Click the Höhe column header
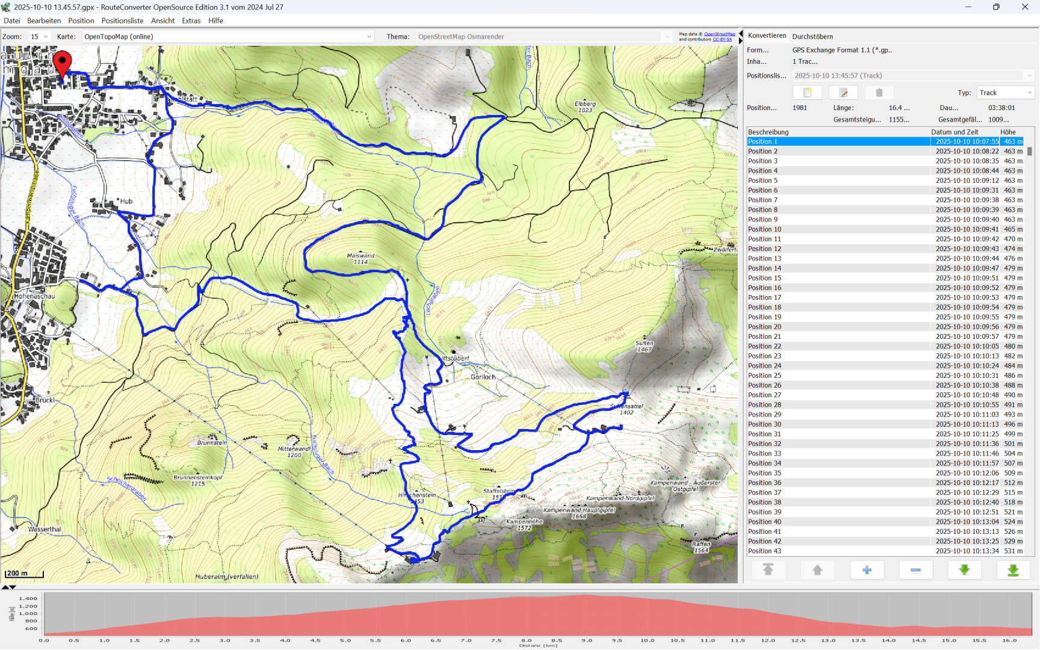This screenshot has width=1040, height=650. point(1008,132)
